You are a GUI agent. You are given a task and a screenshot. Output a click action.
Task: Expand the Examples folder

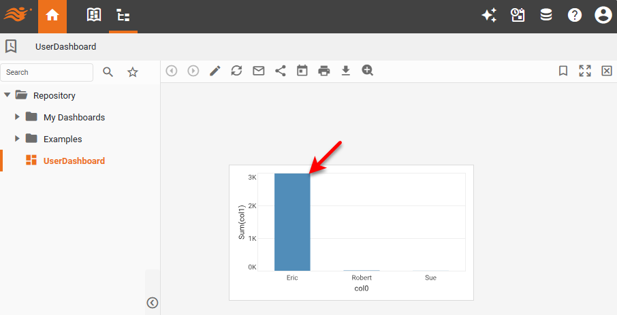coord(18,139)
